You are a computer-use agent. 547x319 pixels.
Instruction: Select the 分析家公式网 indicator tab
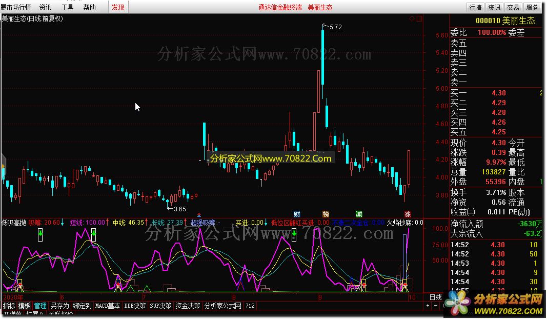(x=223, y=306)
